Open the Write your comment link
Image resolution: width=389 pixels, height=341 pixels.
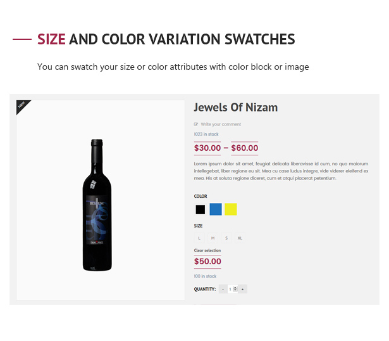click(x=221, y=124)
